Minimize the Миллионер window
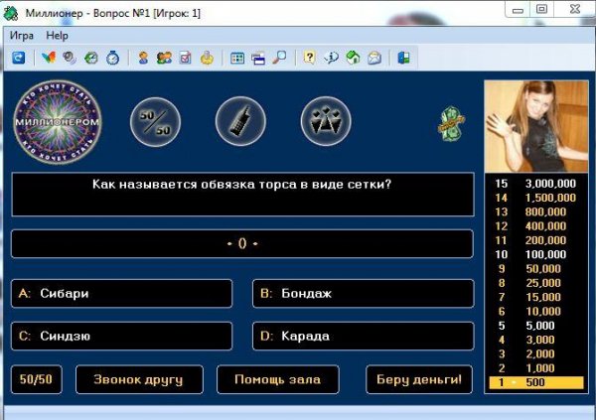This screenshot has height=420, width=596. pos(518,10)
